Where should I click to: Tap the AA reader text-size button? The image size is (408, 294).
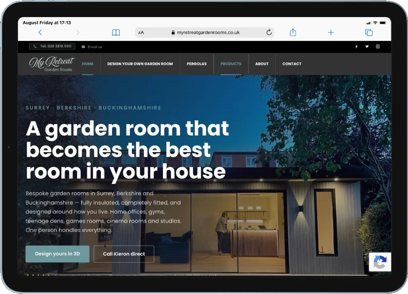coord(141,33)
